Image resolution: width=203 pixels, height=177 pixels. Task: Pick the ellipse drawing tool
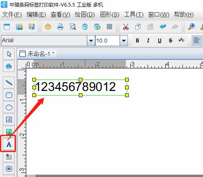9,107
